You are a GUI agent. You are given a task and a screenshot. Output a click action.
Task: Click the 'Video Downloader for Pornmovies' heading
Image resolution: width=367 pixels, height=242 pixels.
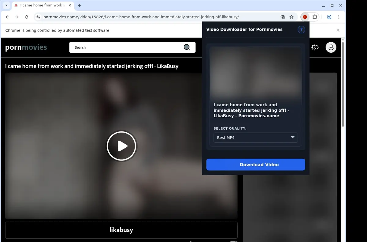click(244, 29)
